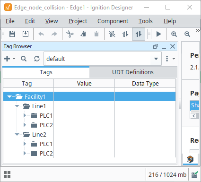Close the Tag Browser panel
201x182 pixels.
tap(173, 46)
